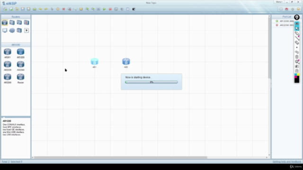Select the line drawing annotation tool
Image resolution: width=303 pixels, height=170 pixels.
[x=297, y=38]
